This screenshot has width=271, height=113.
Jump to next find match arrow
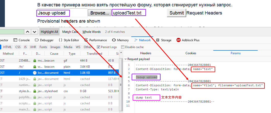(x=34, y=32)
